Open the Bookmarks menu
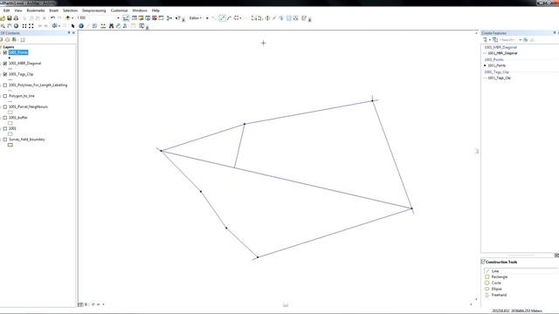Image resolution: width=559 pixels, height=314 pixels. coord(35,10)
